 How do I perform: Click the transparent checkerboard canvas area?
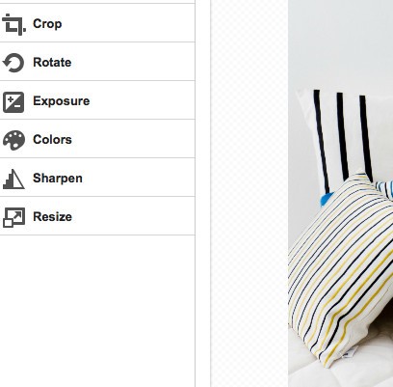tap(249, 193)
